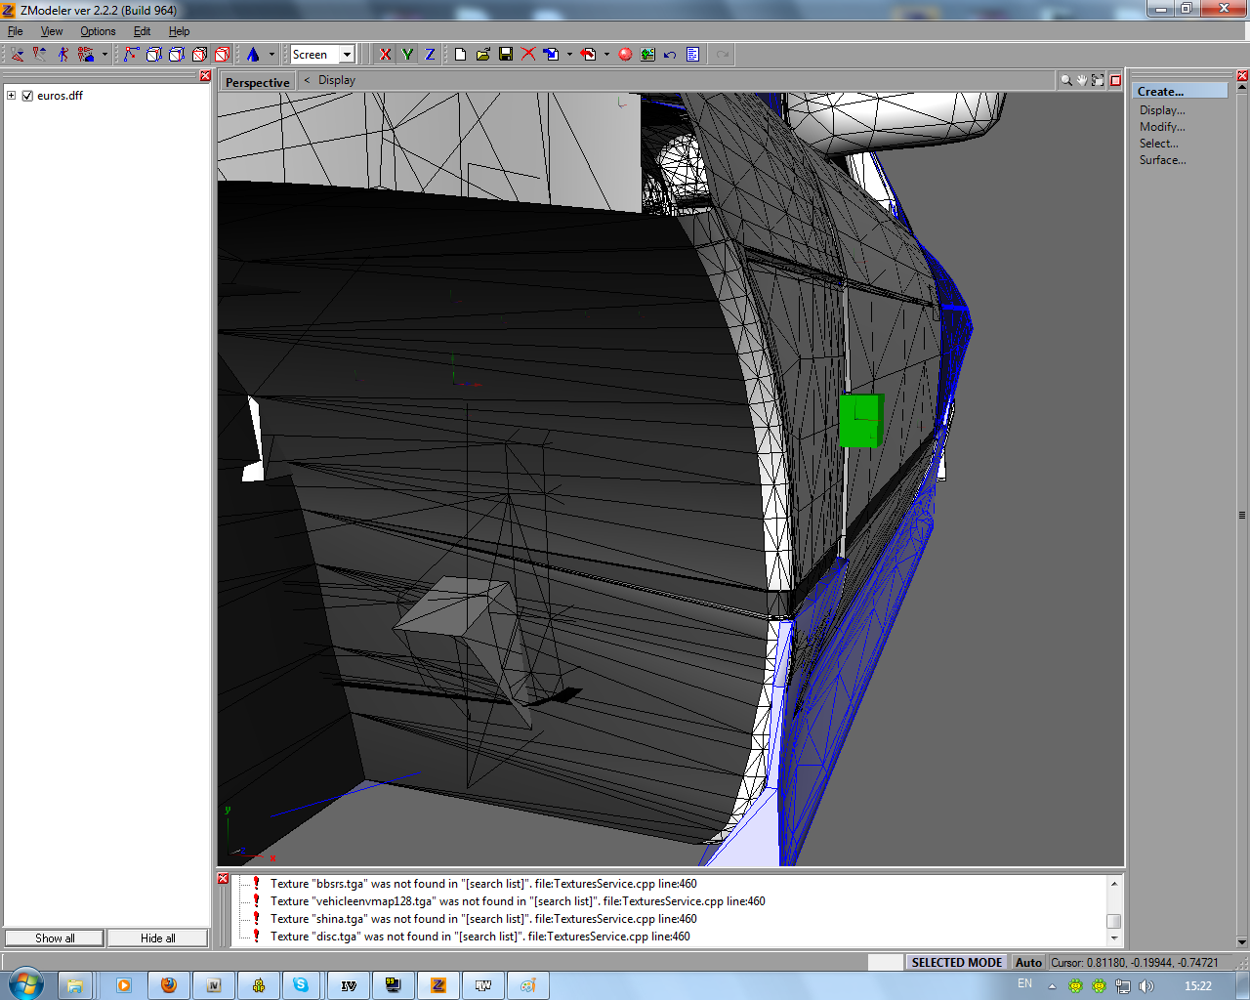Toggle the euros.dff visibility checkbox

click(x=27, y=96)
